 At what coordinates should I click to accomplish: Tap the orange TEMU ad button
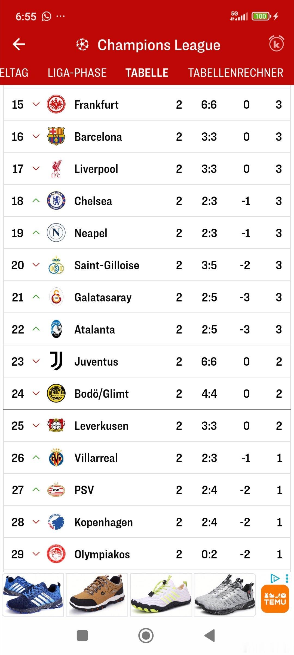point(275,599)
